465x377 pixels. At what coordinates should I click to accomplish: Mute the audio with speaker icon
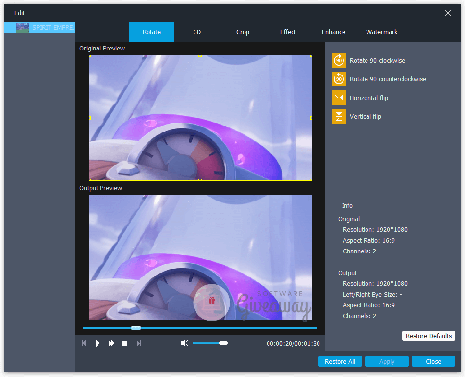pyautogui.click(x=184, y=343)
